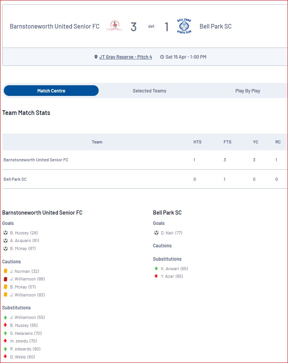Click the FTS column header
This screenshot has height=363, width=288.
[x=227, y=142]
